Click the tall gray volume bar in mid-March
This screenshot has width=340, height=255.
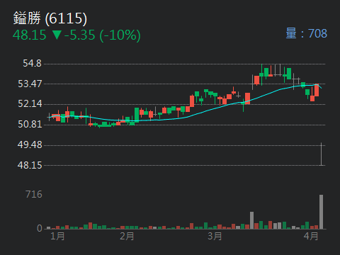tap(251, 220)
